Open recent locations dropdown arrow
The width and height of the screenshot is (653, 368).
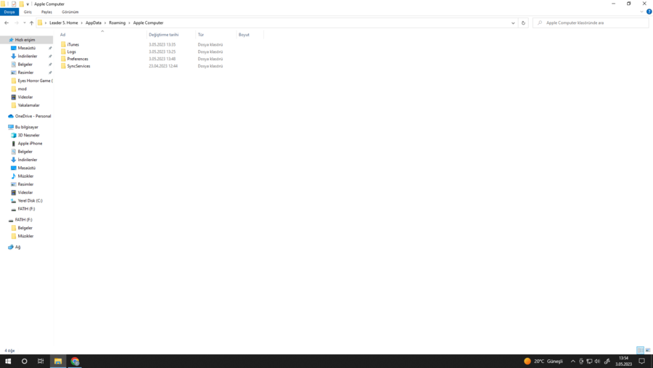(24, 23)
